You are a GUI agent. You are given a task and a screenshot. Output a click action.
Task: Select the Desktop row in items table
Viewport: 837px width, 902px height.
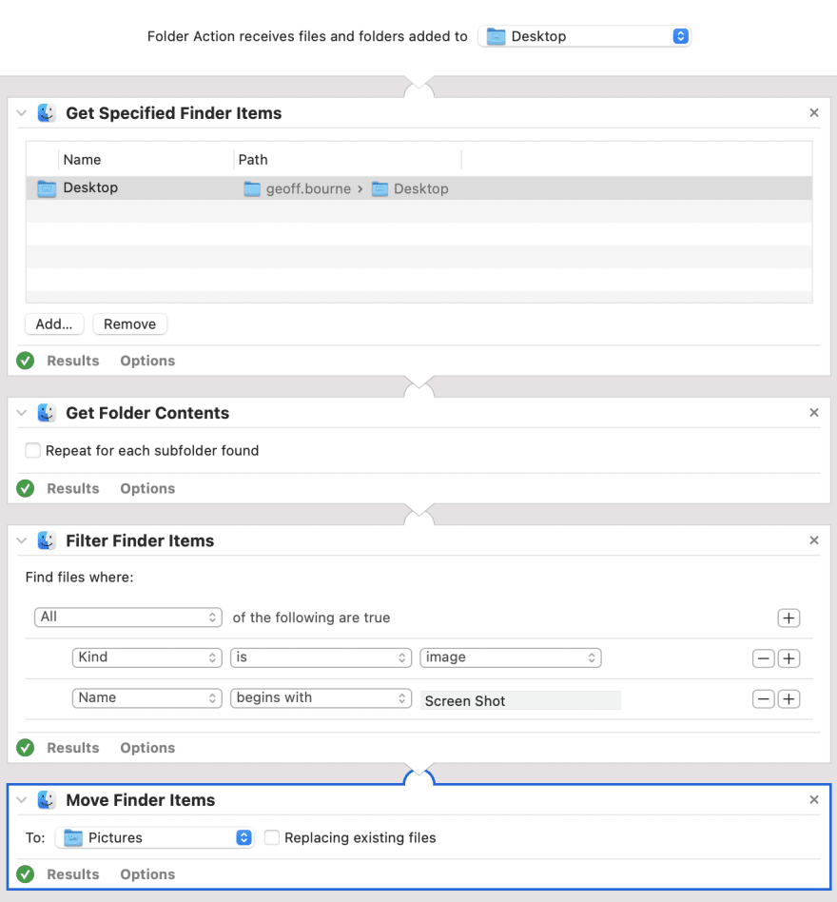pyautogui.click(x=419, y=188)
